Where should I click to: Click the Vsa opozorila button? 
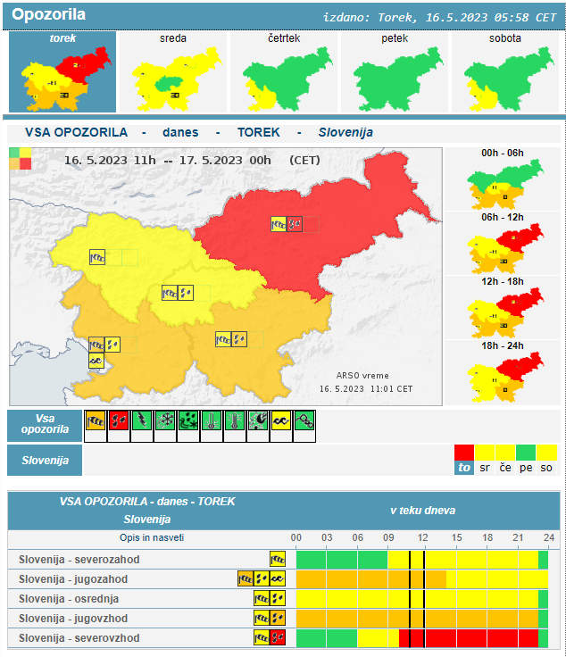45,425
